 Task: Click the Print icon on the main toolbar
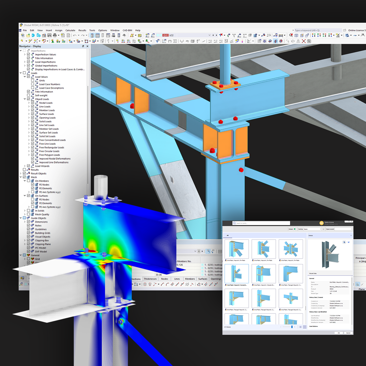(55, 35)
